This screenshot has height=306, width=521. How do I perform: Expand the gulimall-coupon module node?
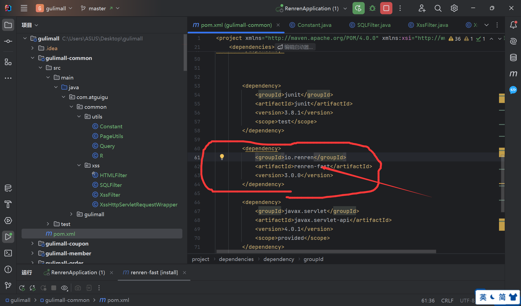33,244
